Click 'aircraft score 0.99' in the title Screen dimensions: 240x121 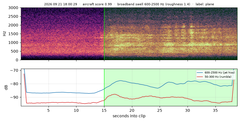click(97, 4)
